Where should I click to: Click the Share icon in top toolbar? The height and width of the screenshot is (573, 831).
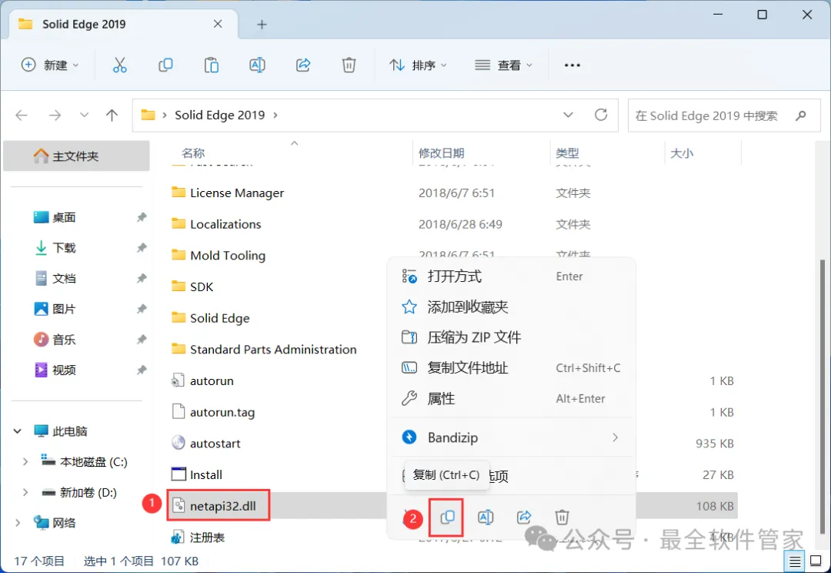[303, 65]
